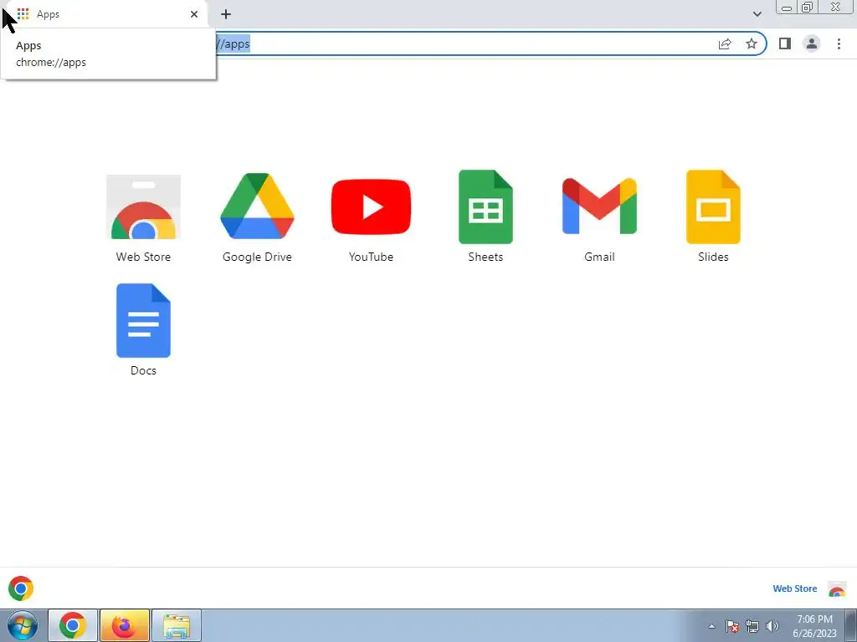Open Windows Explorer from the taskbar

click(x=177, y=625)
